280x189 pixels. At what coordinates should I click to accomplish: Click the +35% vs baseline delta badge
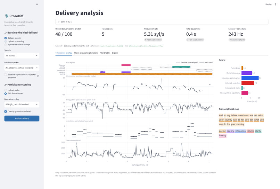[x=153, y=40]
